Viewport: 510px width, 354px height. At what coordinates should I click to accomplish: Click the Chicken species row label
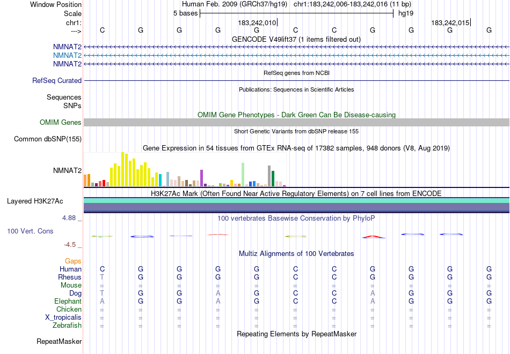coord(69,309)
